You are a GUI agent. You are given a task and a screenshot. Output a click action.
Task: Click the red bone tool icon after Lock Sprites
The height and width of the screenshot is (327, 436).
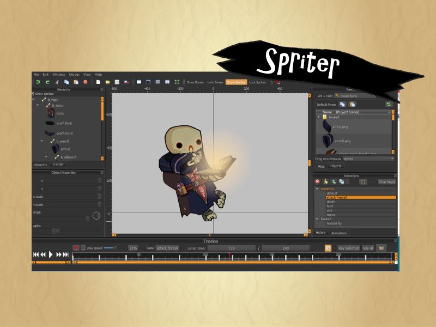click(x=277, y=82)
